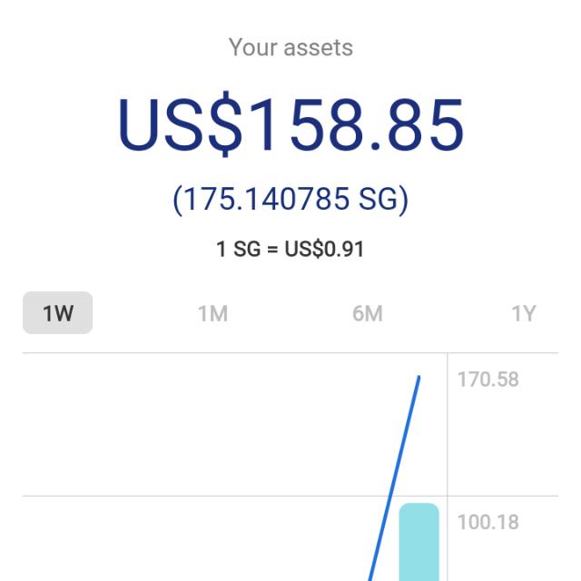Screen dimensions: 581x581
Task: Open the 1Y chart view
Action: (523, 313)
